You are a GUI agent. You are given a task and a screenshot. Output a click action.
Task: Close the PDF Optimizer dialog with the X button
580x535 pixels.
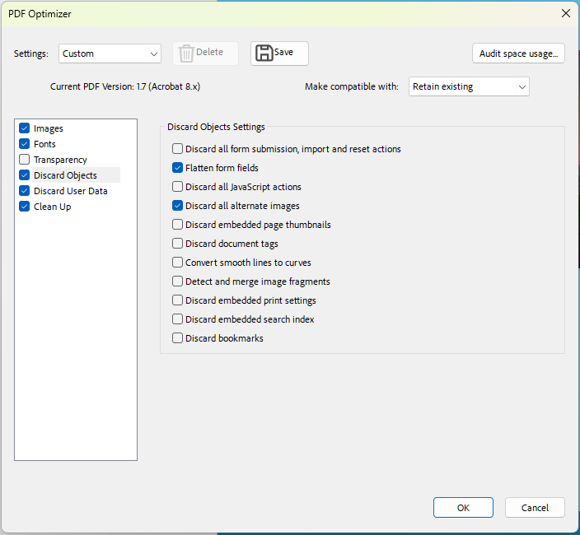pyautogui.click(x=565, y=13)
